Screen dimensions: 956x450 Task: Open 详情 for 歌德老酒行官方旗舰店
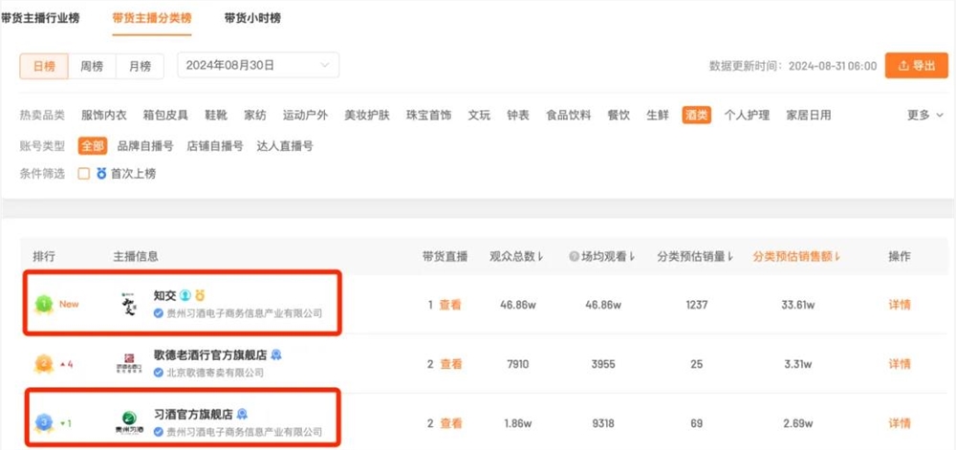tap(900, 364)
